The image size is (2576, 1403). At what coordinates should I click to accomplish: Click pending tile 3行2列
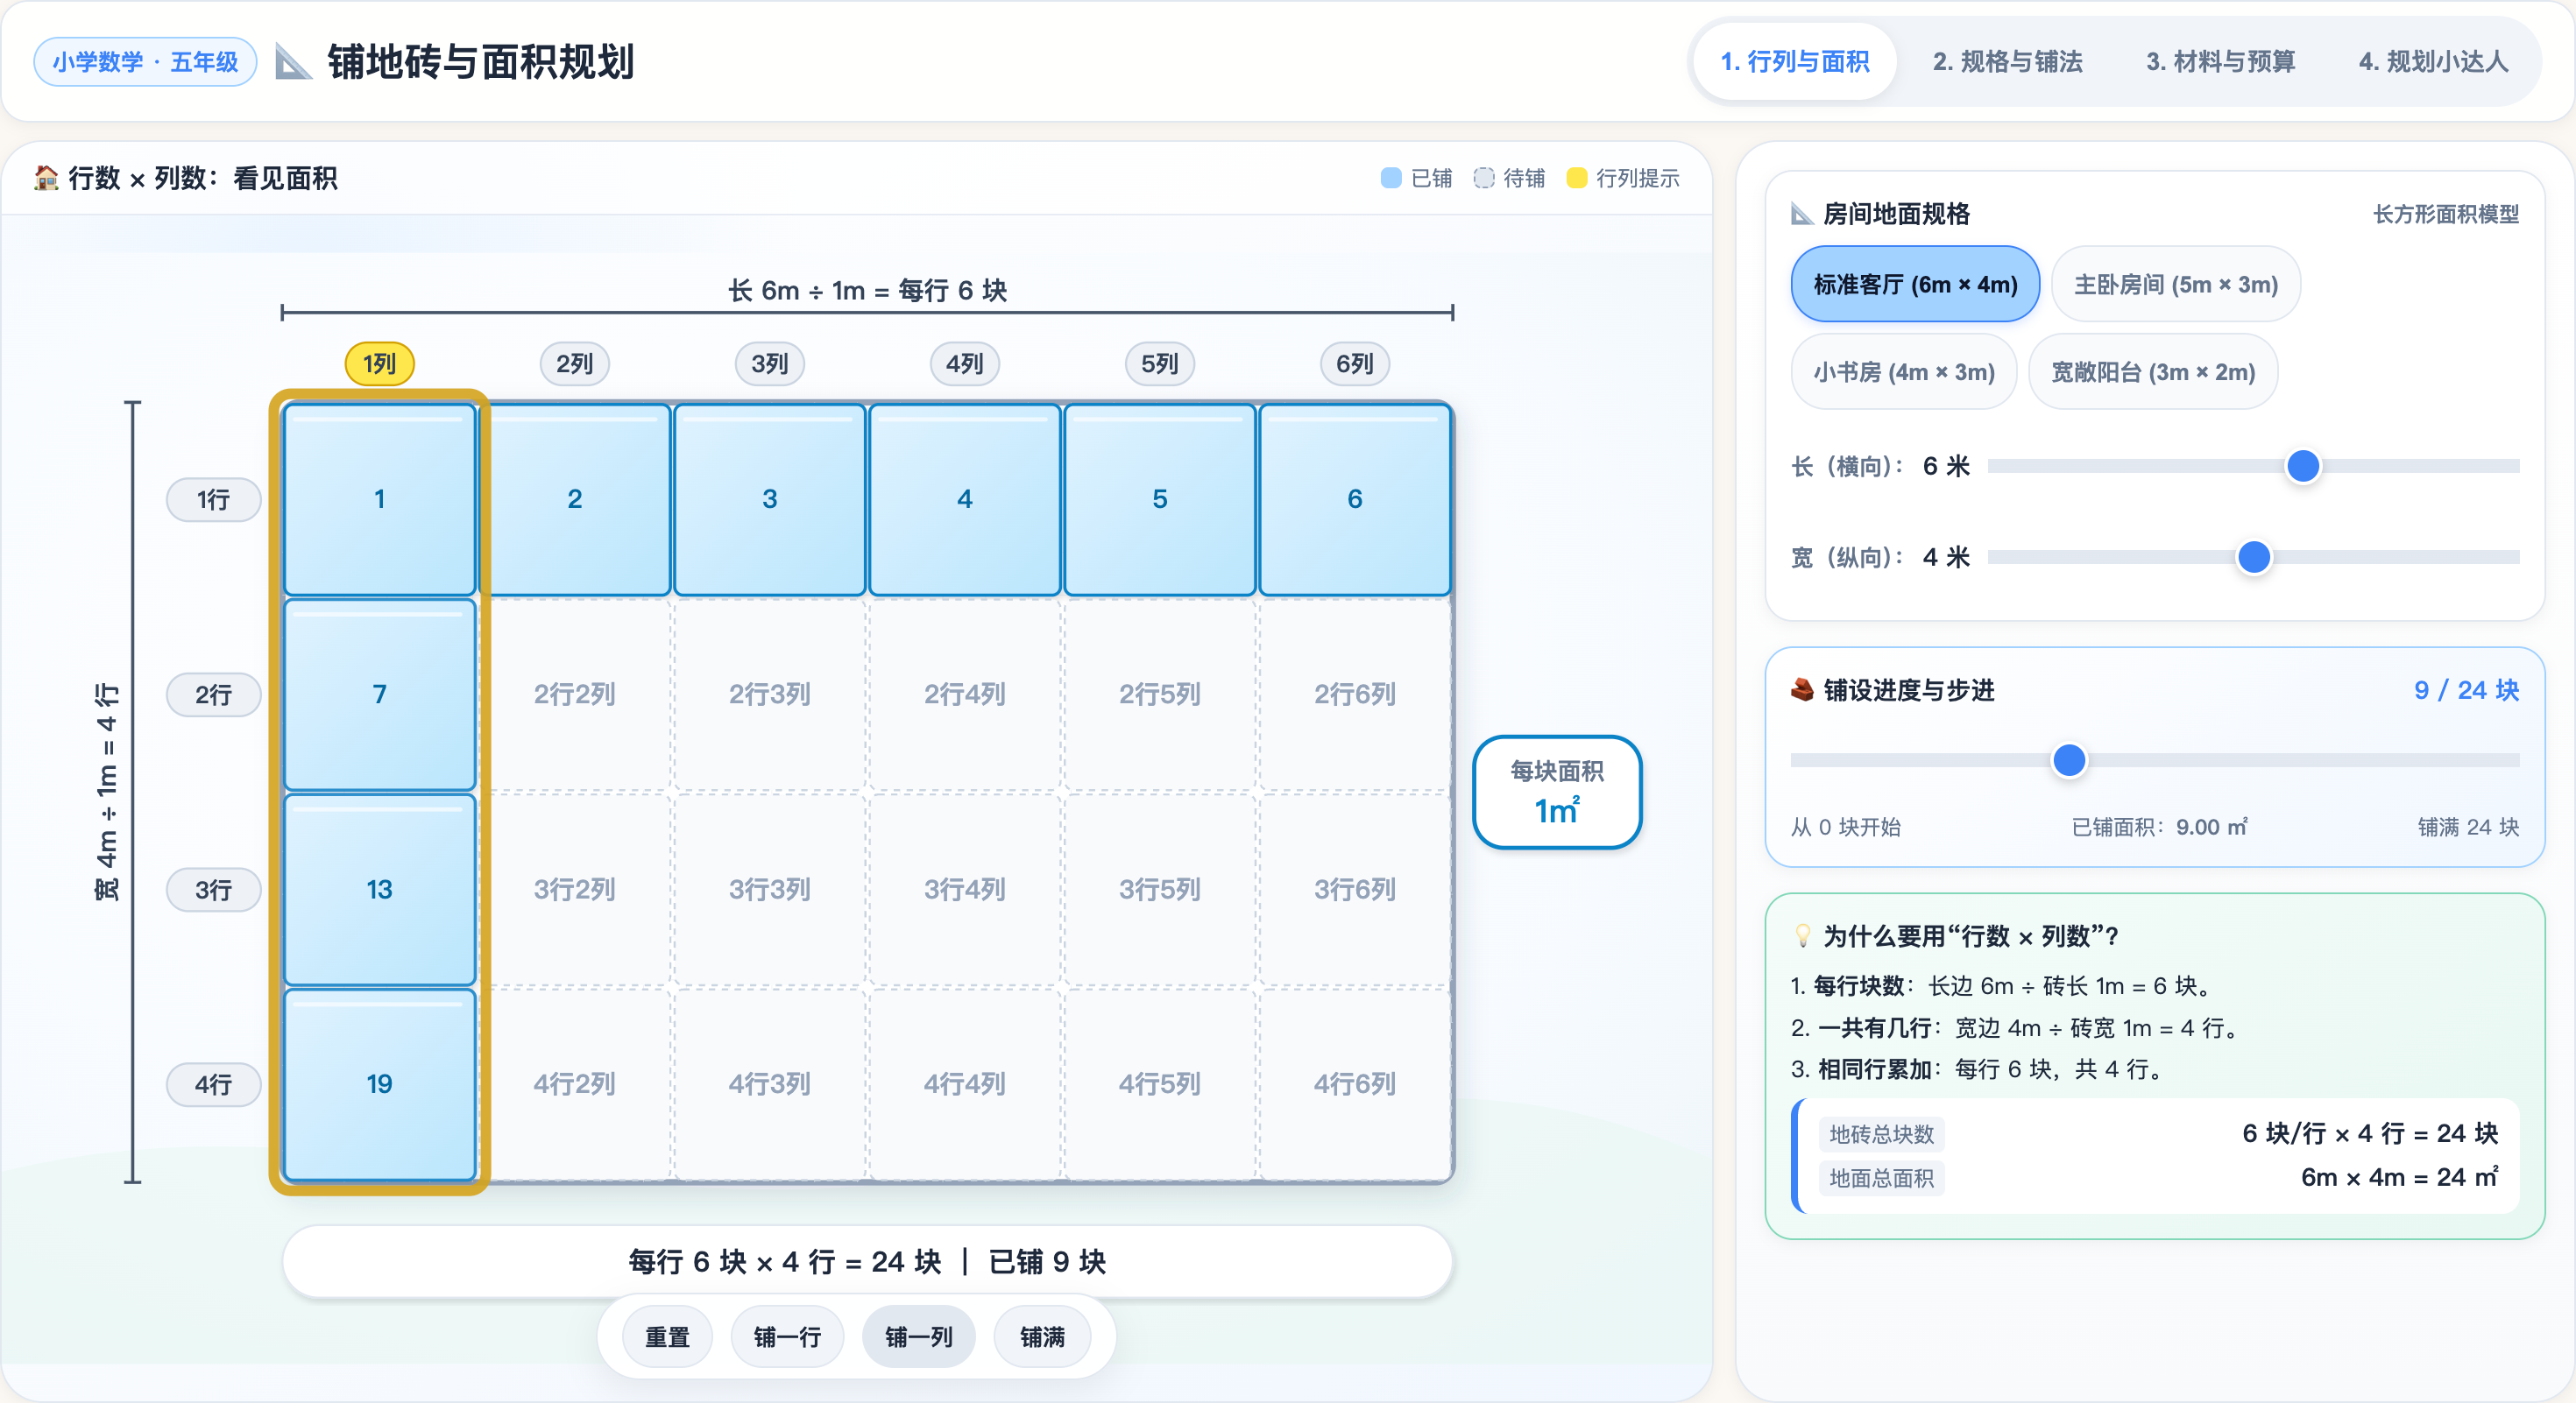click(x=574, y=890)
